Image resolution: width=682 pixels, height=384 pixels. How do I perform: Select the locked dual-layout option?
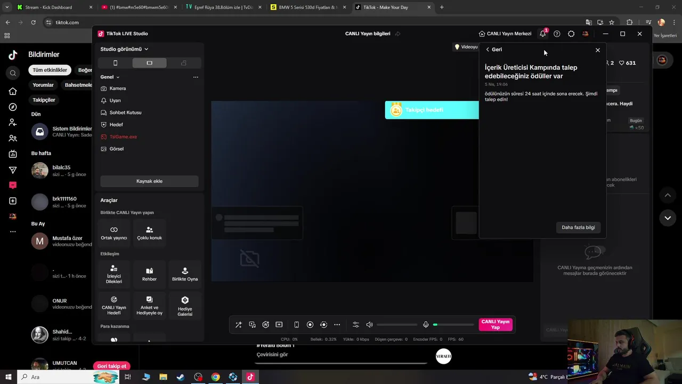[183, 63]
